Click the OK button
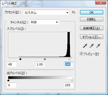Viewport: 108px width, 95px height. coord(91,12)
